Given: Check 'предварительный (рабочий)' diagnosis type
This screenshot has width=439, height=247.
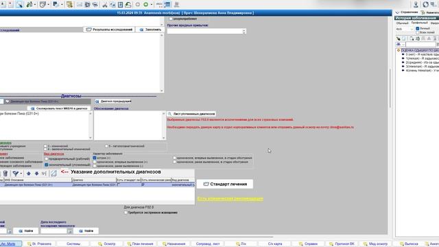Looking at the screenshot, I should pos(47,158).
